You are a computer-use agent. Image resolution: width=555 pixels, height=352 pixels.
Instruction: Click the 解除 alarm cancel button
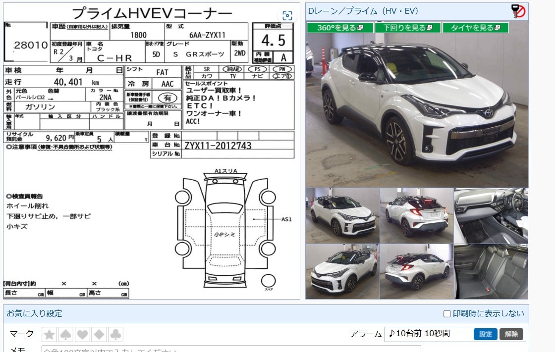point(511,334)
